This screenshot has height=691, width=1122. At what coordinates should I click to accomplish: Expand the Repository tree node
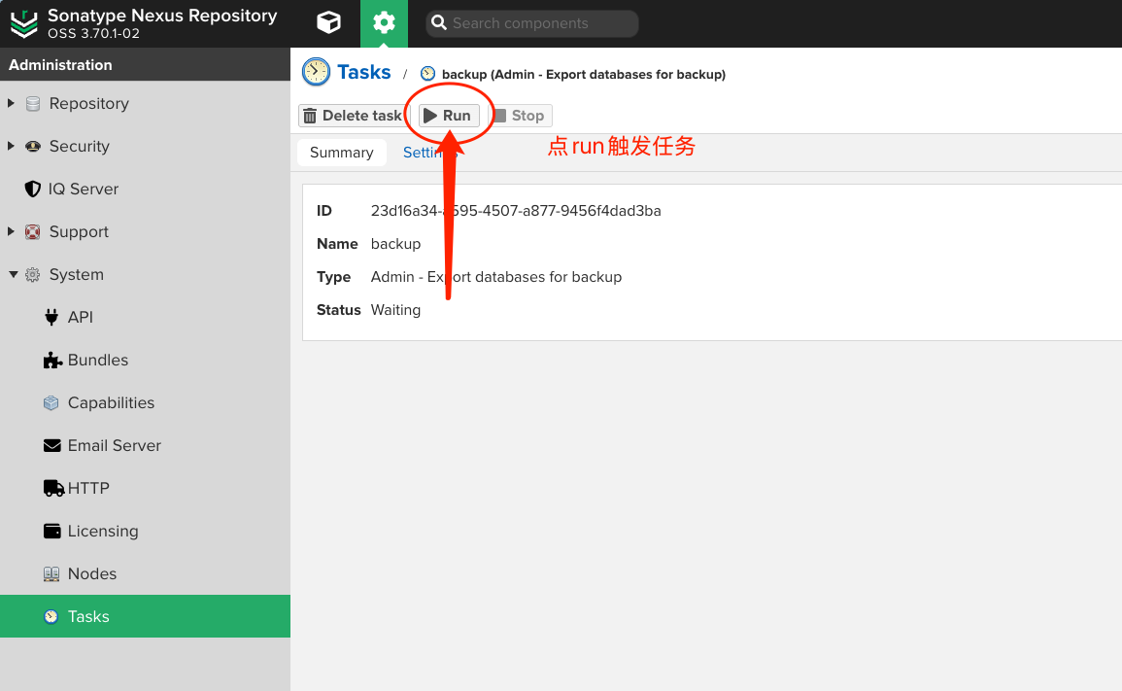click(x=12, y=103)
